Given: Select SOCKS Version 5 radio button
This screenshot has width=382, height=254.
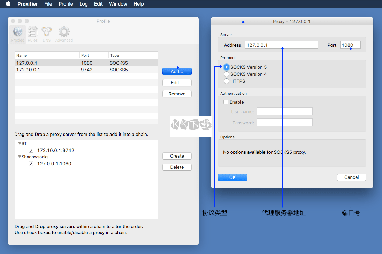Looking at the screenshot, I should (x=227, y=67).
